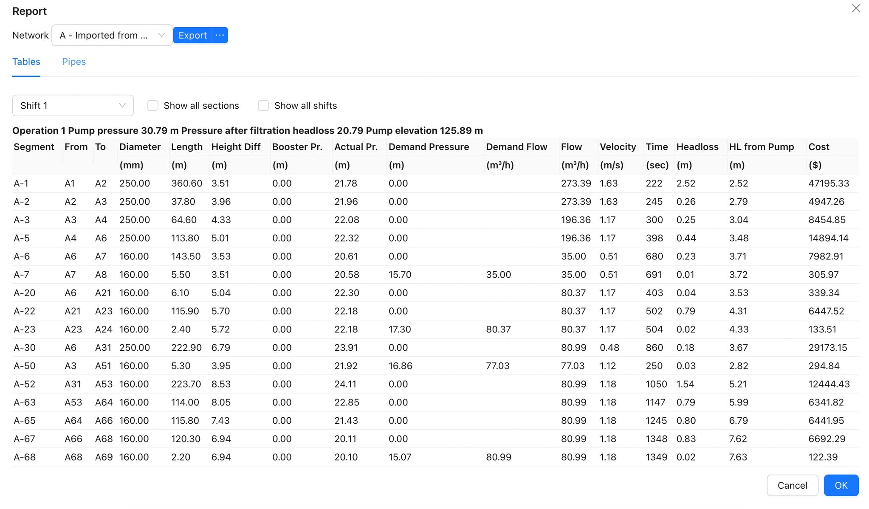
Task: Click the cost value 47195.33
Action: point(829,183)
